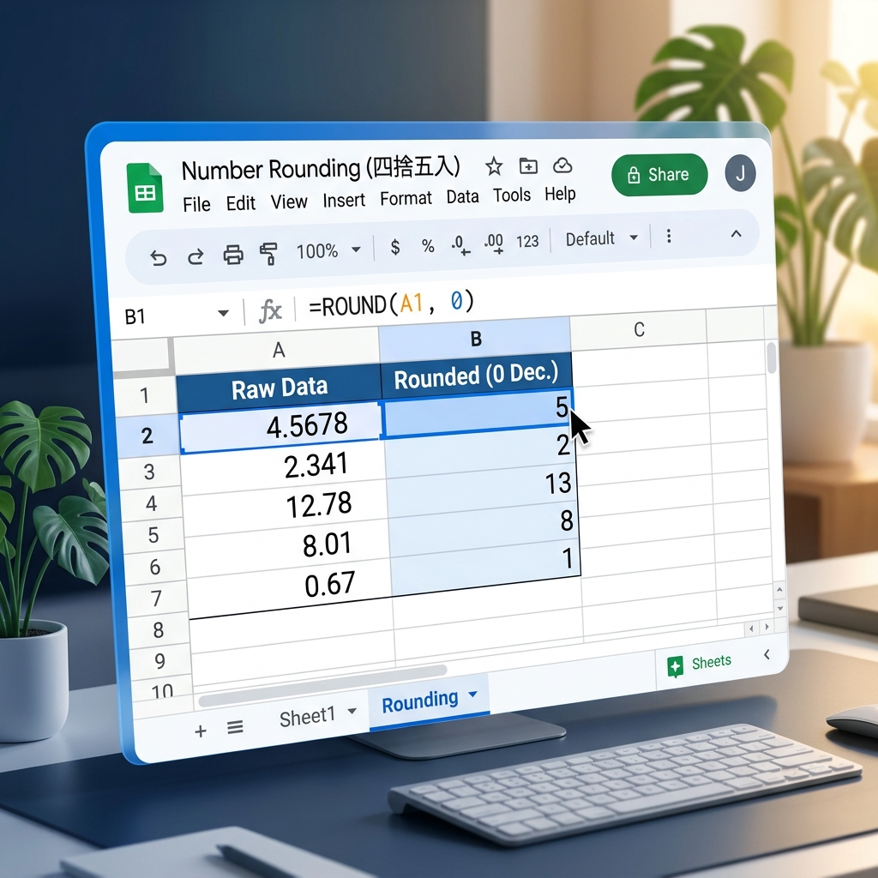Click the scroll right arrow
The image size is (878, 878).
[x=767, y=627]
